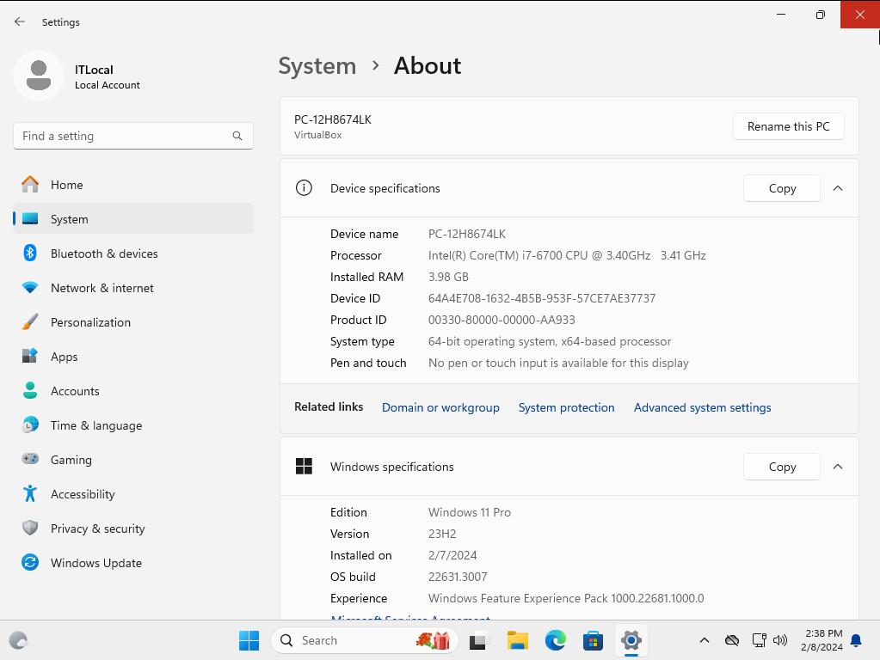Click the volume speaker tray icon
This screenshot has height=660, width=880.
(780, 640)
